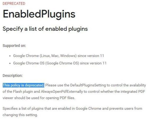The height and width of the screenshot is (119, 149).
Task: Click the 'Description:' heading
Action: click(13, 76)
